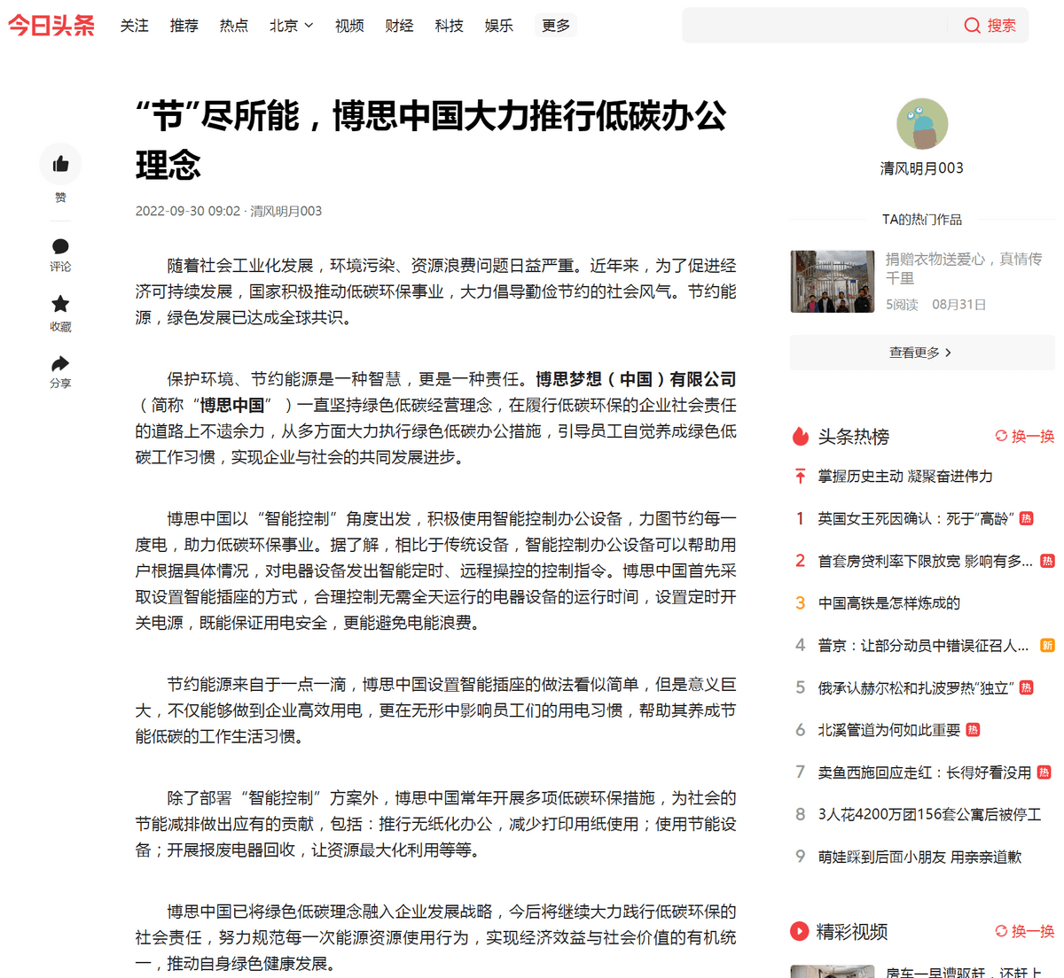Open headline 首套房贷利率下限放宽
This screenshot has height=978, width=1064.
coord(925,561)
